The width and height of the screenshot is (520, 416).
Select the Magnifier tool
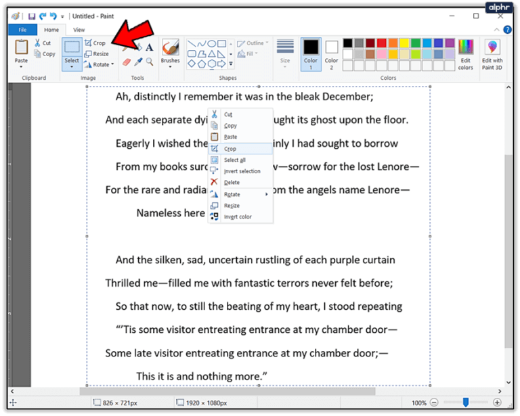click(x=150, y=62)
